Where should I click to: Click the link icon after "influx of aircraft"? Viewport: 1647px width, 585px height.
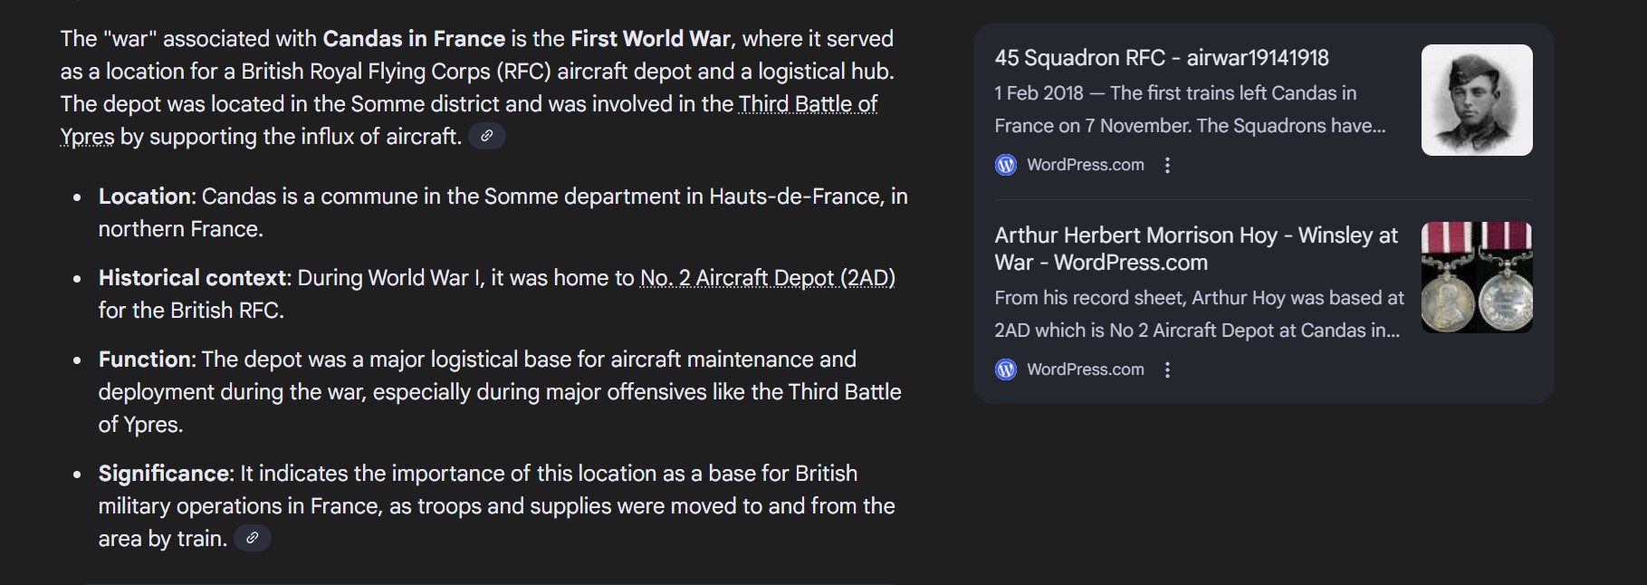pyautogui.click(x=487, y=136)
